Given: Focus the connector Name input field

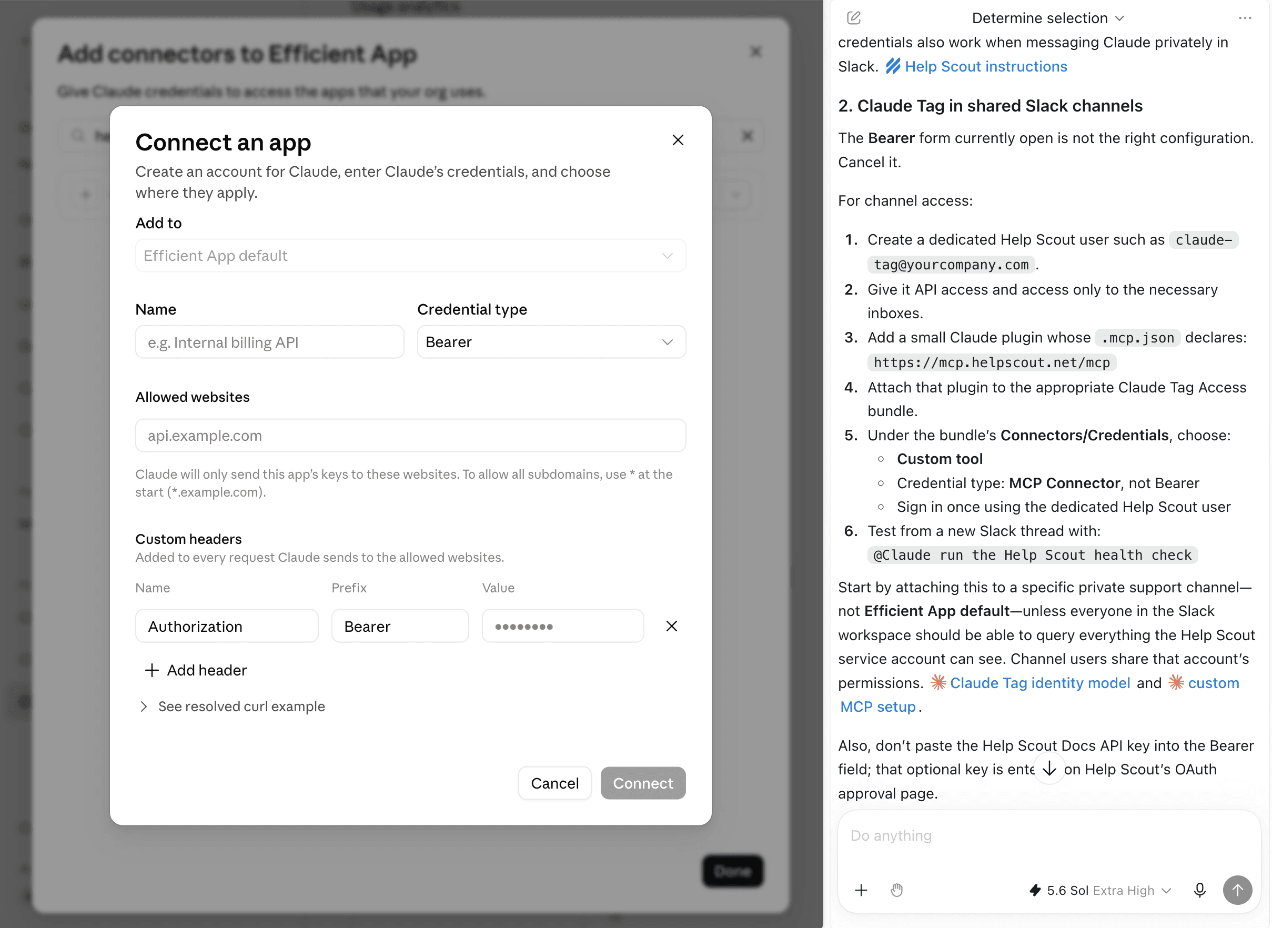Looking at the screenshot, I should (269, 342).
